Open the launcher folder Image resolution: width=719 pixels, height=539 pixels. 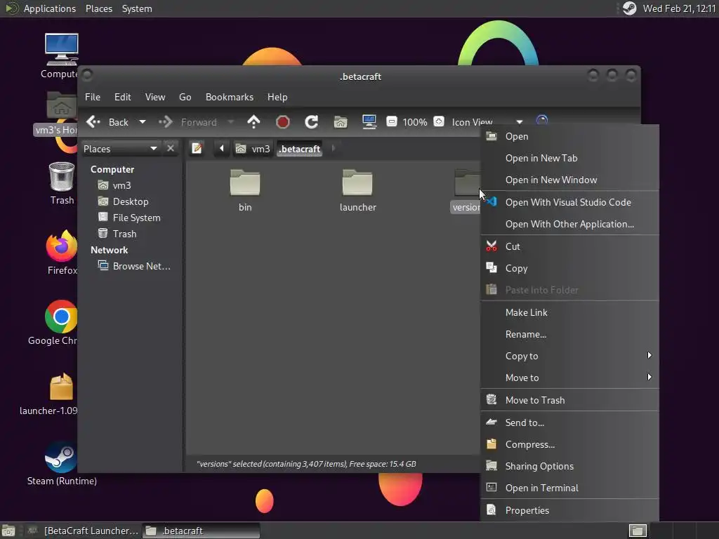pos(357,190)
